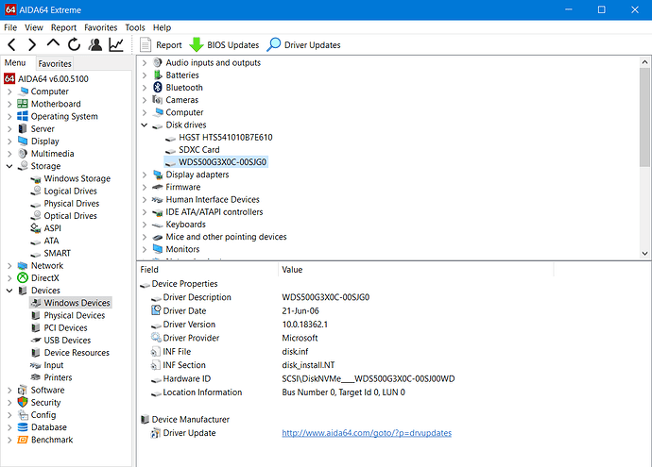Screen dimensions: 652x467
Task: Collapse the Storage node
Action: pyautogui.click(x=9, y=166)
